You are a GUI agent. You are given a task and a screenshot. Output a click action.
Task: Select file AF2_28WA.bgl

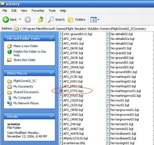73,67
